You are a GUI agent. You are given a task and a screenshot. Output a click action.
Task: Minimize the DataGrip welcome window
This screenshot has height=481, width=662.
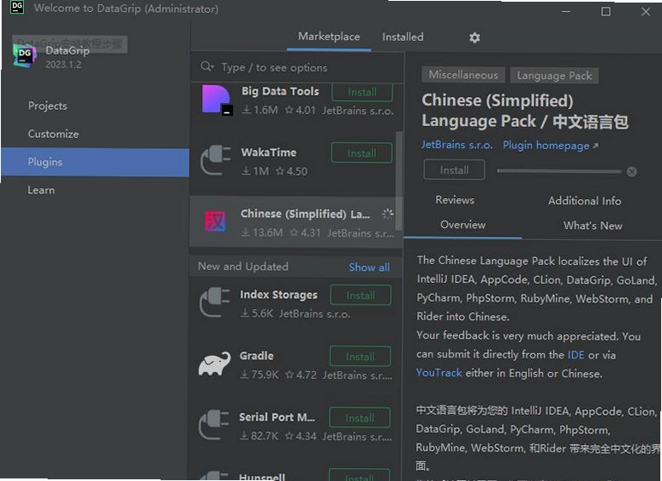pos(566,11)
